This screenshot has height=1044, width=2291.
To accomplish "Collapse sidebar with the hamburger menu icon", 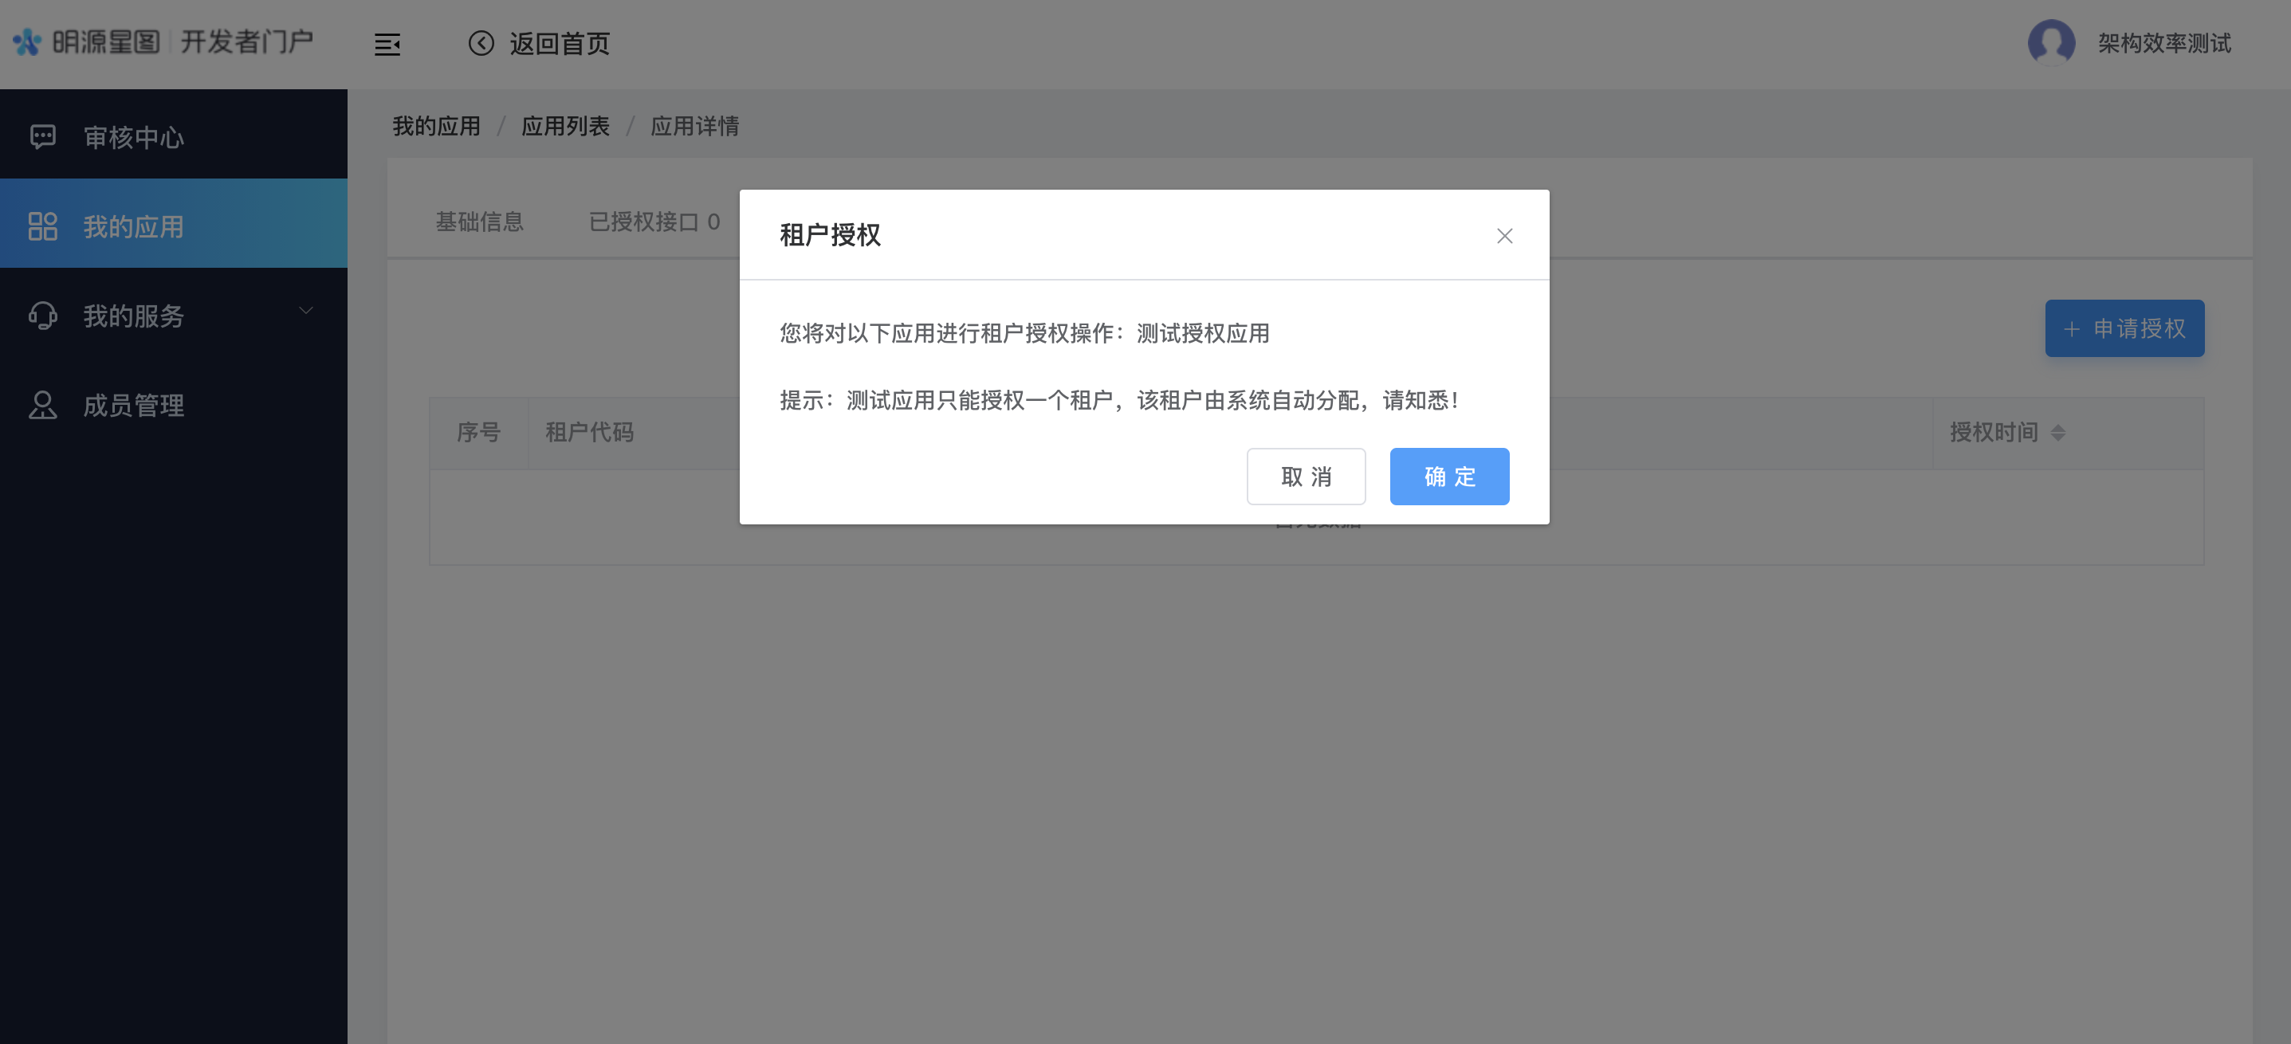I will [387, 44].
